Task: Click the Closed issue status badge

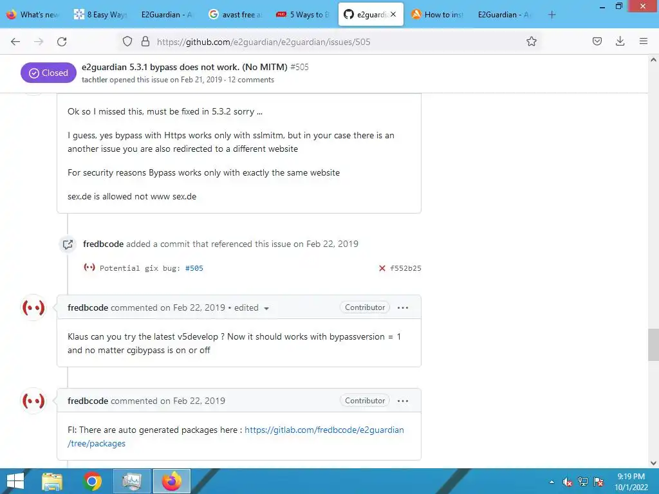Action: pyautogui.click(x=48, y=73)
